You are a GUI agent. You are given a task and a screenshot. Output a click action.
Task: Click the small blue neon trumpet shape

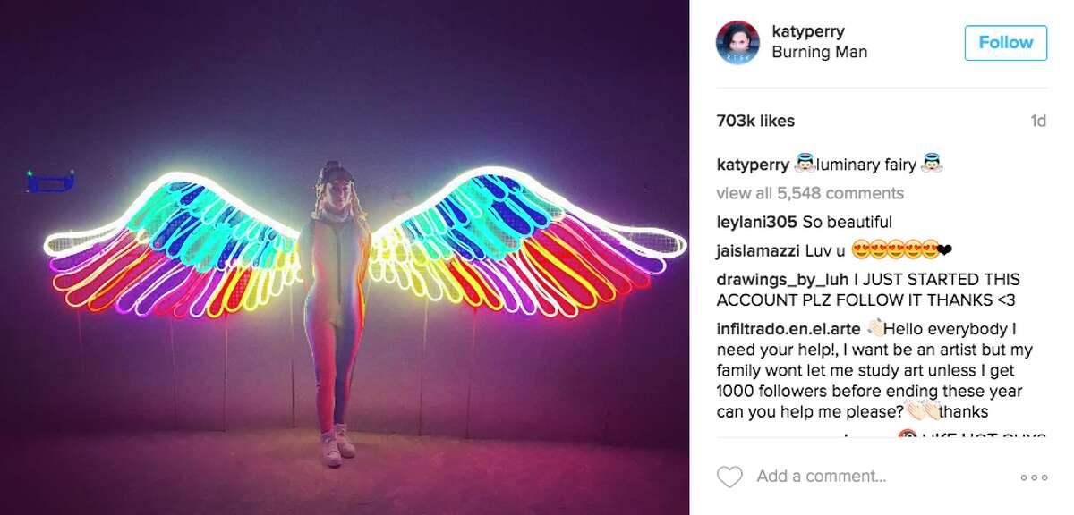[x=50, y=182]
